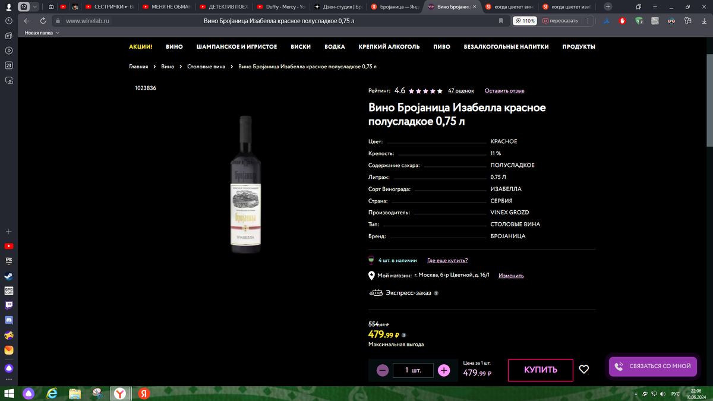The height and width of the screenshot is (401, 713).
Task: Close the 'Вино Бројаница' tab
Action: coord(474,7)
